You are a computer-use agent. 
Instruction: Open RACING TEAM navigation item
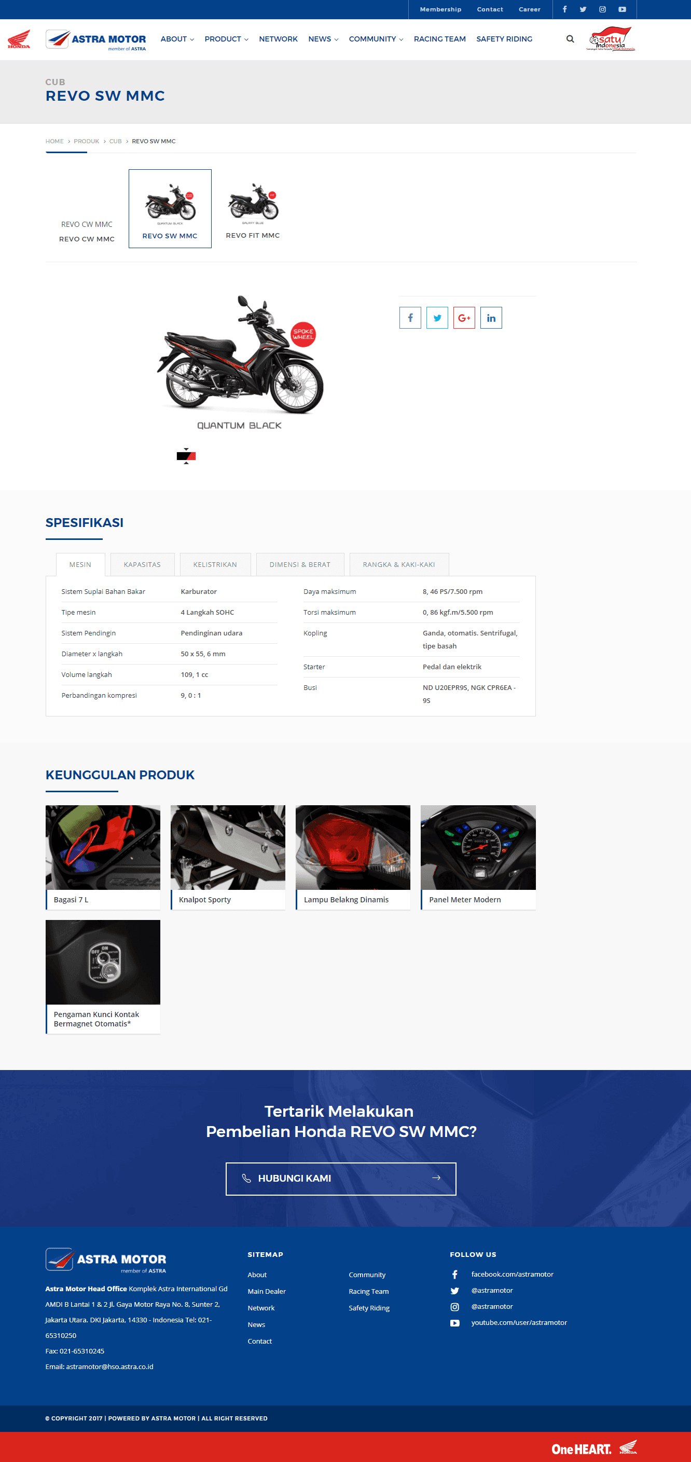coord(440,39)
